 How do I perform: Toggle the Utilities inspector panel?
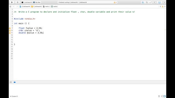pos(164,2)
